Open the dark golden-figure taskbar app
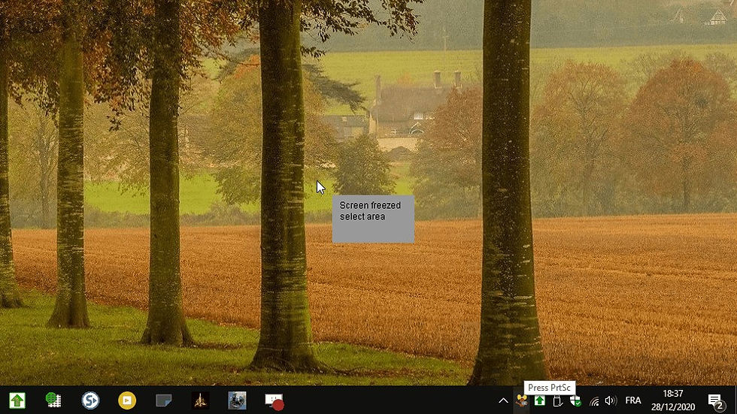 pos(200,400)
